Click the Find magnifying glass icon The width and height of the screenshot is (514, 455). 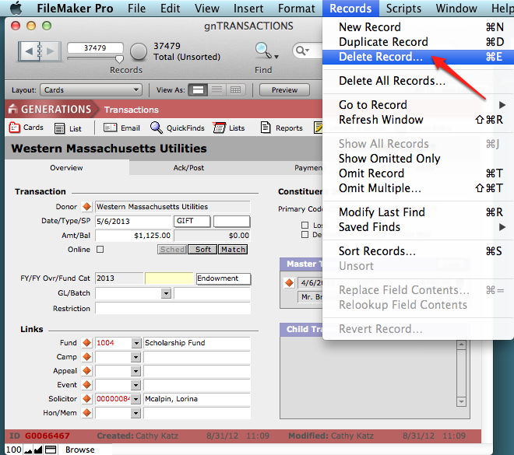(x=262, y=51)
